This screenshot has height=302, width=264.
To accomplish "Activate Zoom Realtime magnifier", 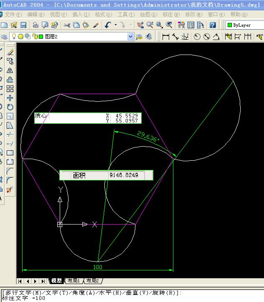I will (150, 25).
